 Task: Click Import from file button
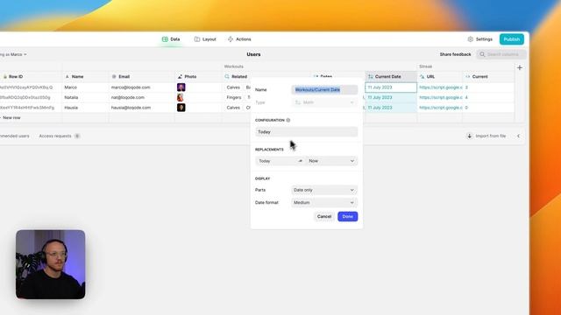486,136
